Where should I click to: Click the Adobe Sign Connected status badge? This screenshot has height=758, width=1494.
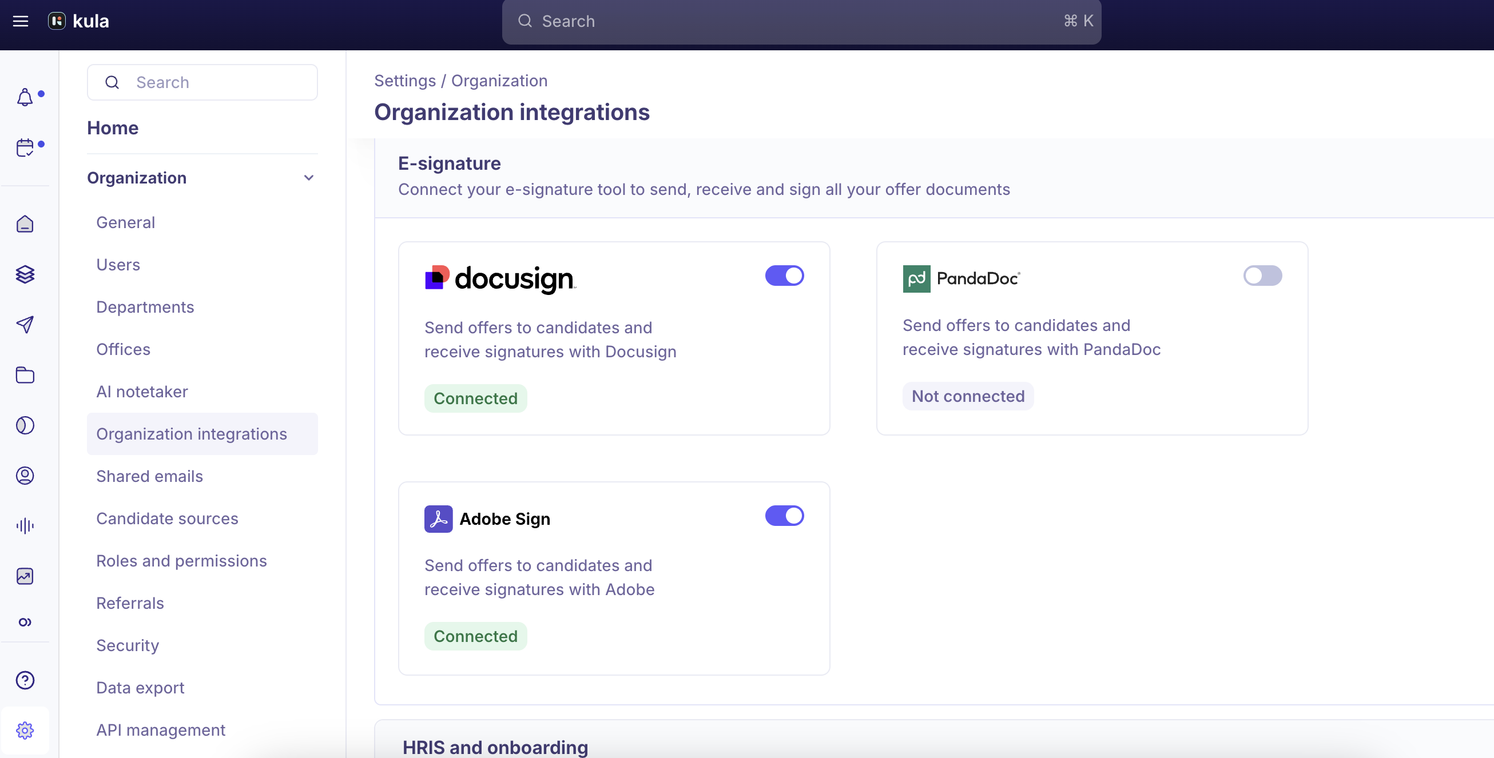475,636
